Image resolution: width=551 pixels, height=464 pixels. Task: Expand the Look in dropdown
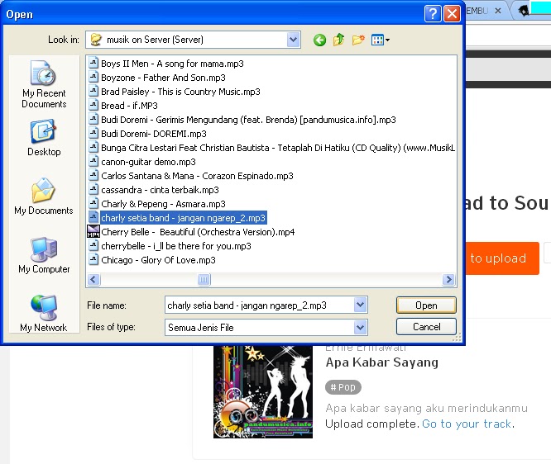coord(294,40)
